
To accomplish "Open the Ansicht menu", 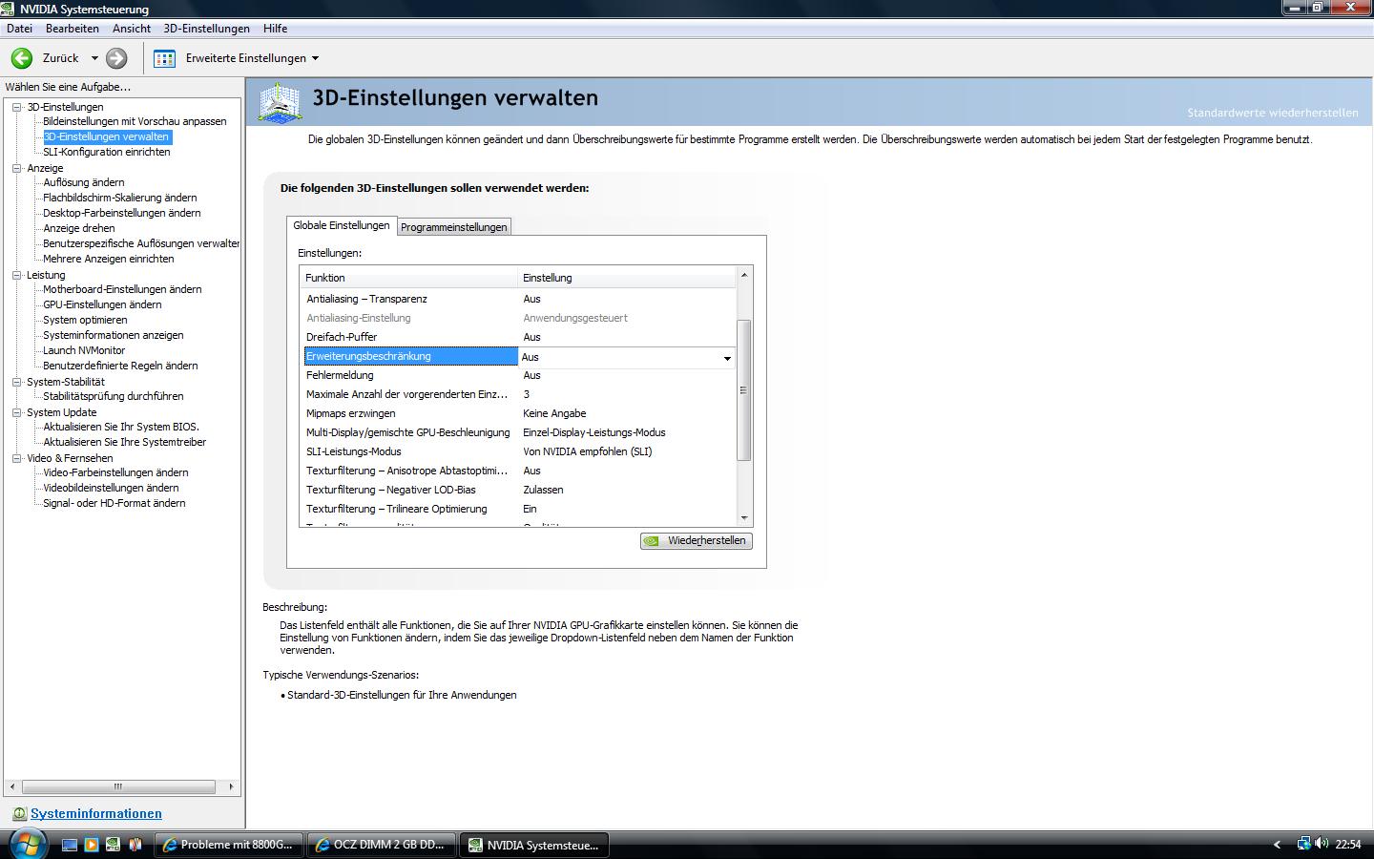I will click(x=132, y=29).
